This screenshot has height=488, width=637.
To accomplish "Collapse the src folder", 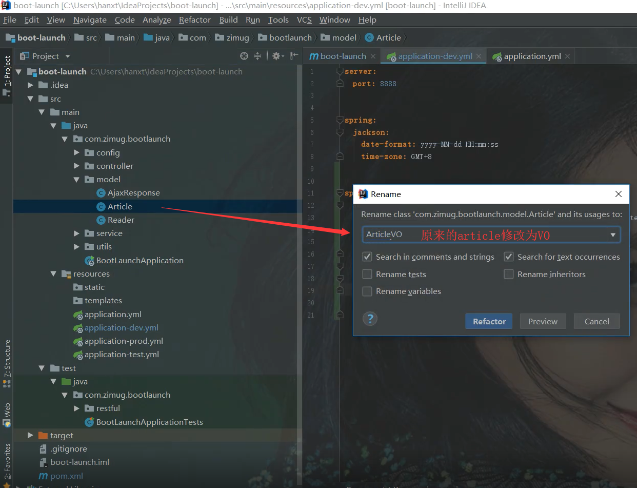I will (x=31, y=99).
